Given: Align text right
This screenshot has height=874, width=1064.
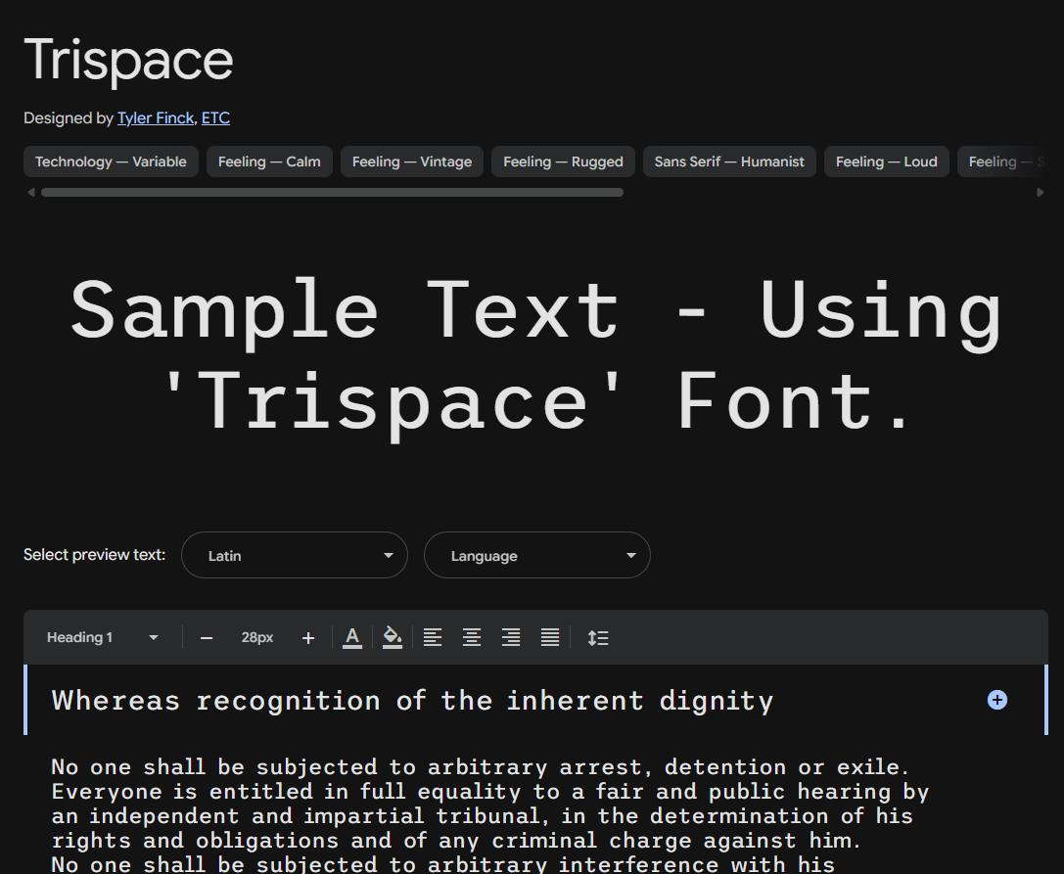Looking at the screenshot, I should point(511,638).
